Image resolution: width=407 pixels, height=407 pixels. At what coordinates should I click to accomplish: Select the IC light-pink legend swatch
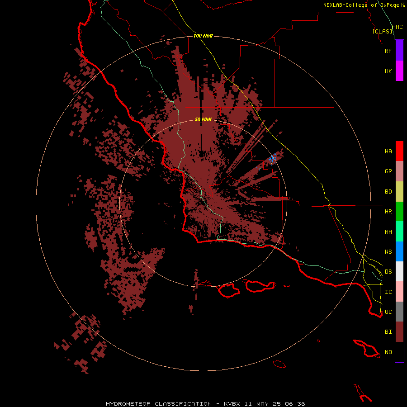[399, 292]
